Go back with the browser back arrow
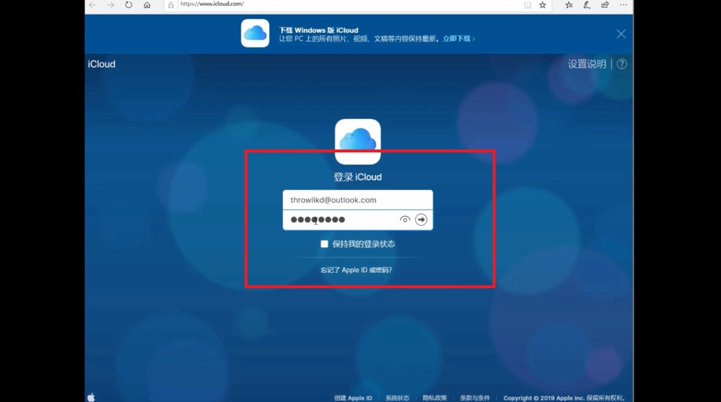 (x=92, y=5)
